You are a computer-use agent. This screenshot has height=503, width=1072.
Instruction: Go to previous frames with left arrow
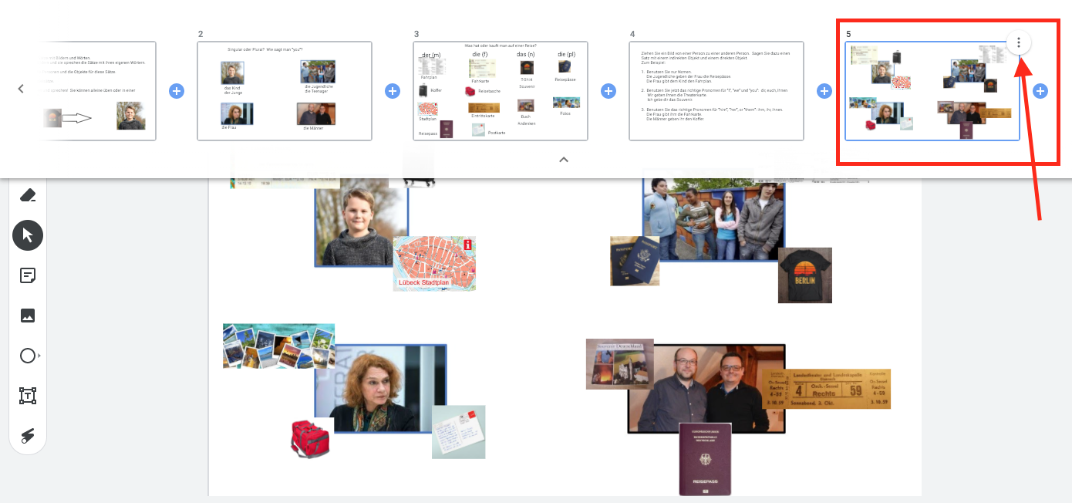(21, 89)
